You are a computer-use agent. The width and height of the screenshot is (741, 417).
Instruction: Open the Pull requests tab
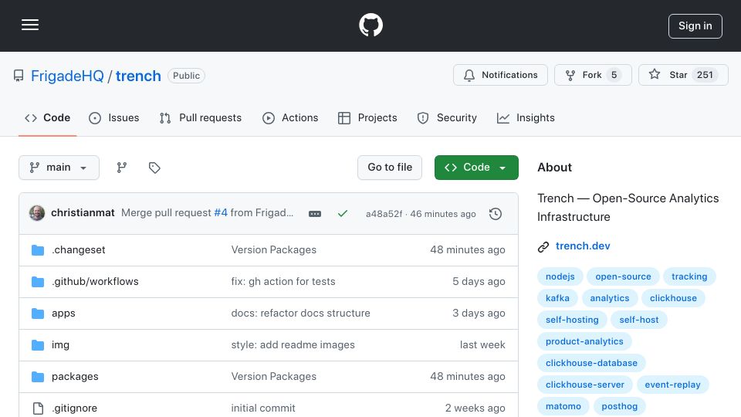pyautogui.click(x=201, y=117)
